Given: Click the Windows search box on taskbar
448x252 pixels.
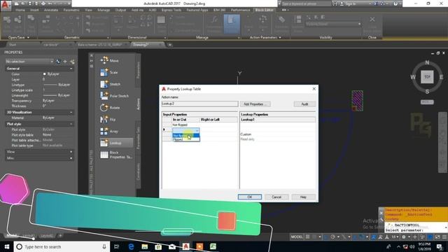Looking at the screenshot, I should point(62,246).
